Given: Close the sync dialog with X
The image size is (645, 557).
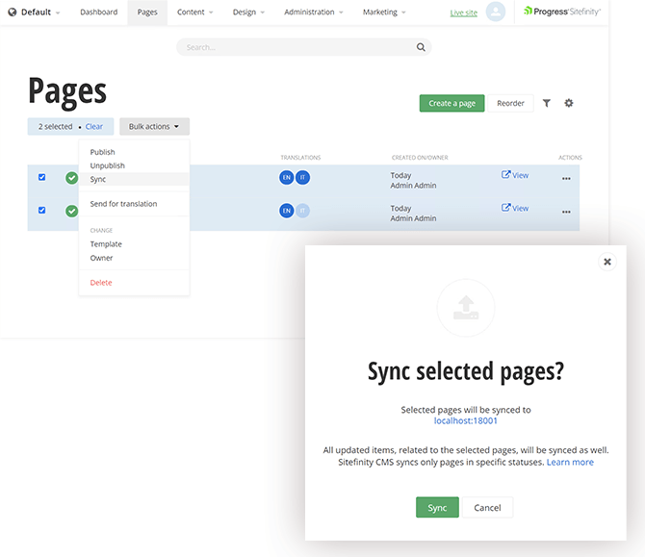Looking at the screenshot, I should (x=607, y=261).
